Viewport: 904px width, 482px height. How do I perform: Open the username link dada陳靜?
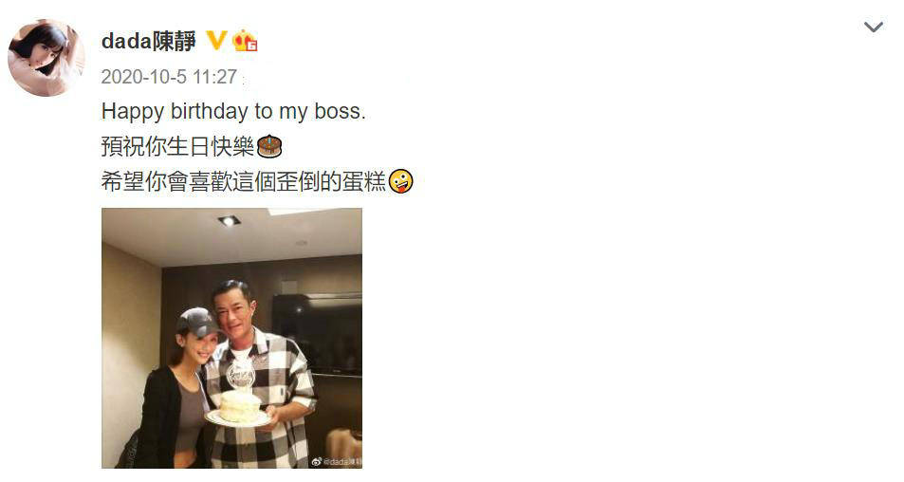tap(149, 41)
